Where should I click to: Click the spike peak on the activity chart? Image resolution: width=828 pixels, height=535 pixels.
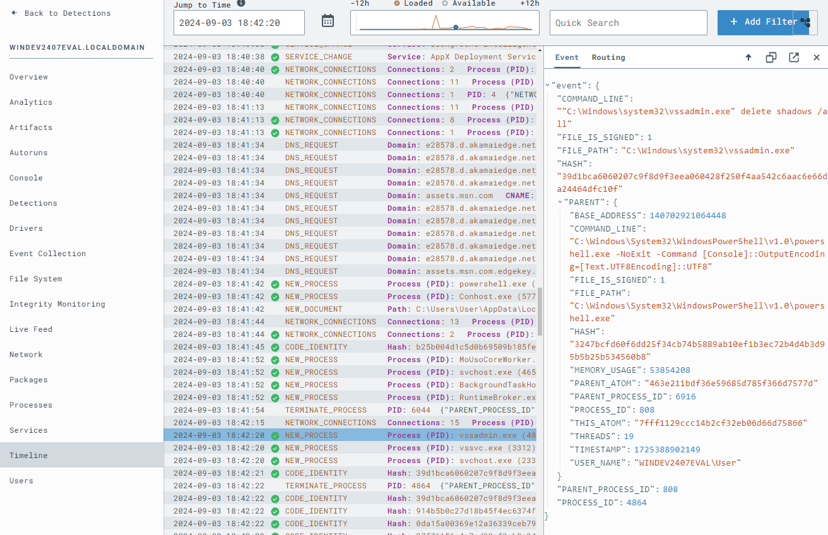[x=435, y=16]
